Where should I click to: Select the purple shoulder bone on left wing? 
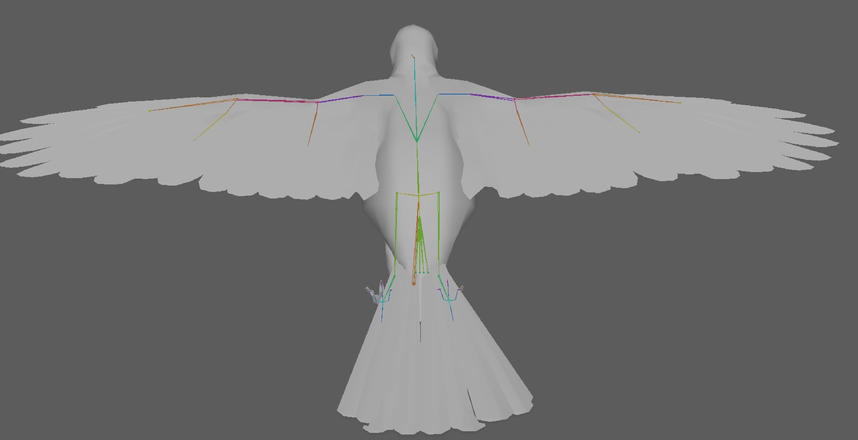340,98
